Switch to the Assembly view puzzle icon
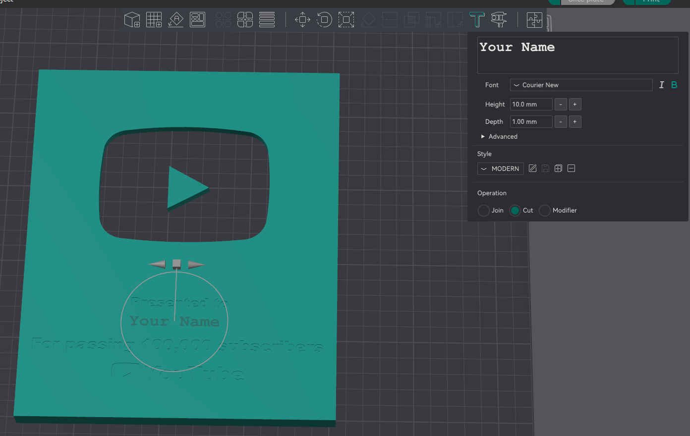690x436 pixels. pyautogui.click(x=534, y=20)
